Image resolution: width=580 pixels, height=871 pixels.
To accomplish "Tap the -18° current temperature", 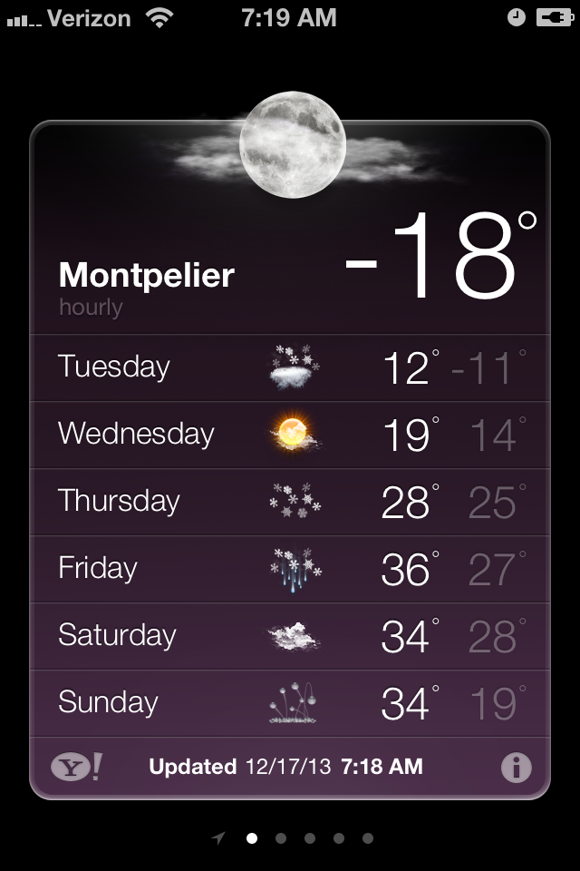I will point(440,258).
